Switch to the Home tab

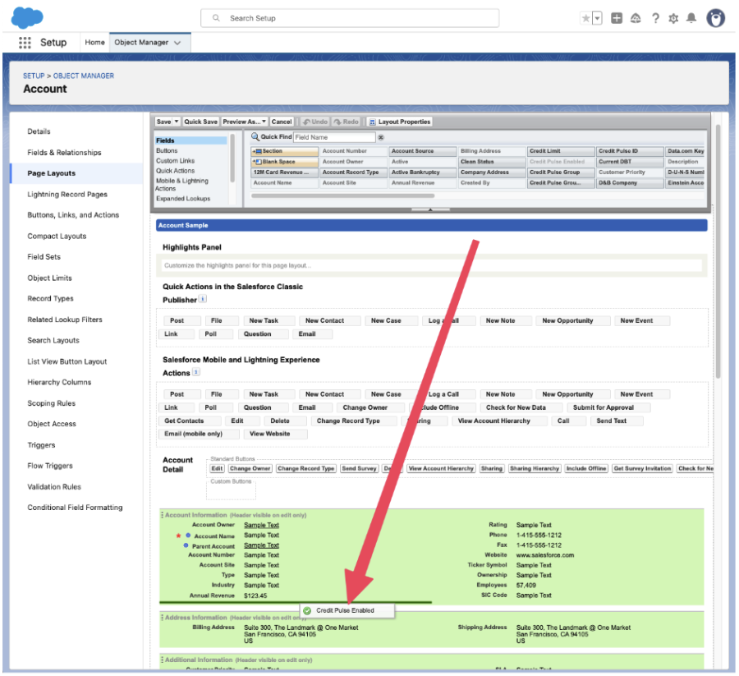(x=94, y=43)
